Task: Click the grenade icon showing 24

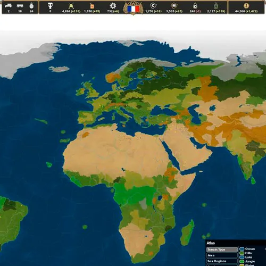Action: 31,6
